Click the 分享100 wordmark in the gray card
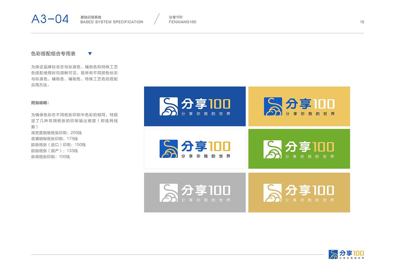The image size is (395, 279). 206,190
